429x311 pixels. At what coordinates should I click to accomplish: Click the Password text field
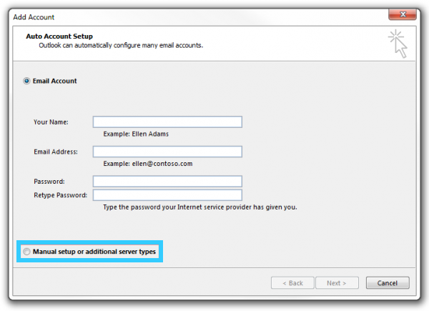point(167,182)
